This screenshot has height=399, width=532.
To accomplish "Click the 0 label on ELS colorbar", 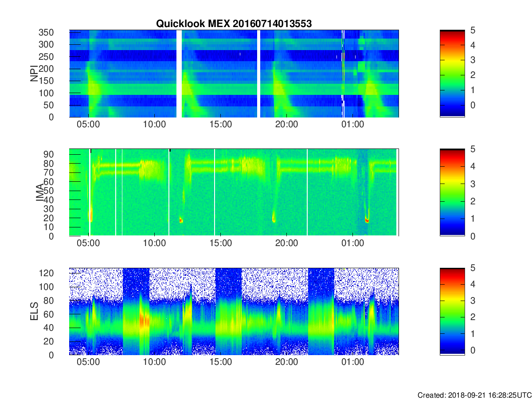I will [473, 350].
